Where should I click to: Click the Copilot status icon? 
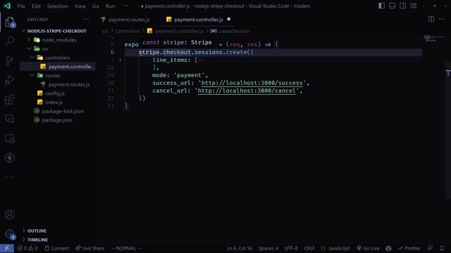pyautogui.click(x=388, y=248)
